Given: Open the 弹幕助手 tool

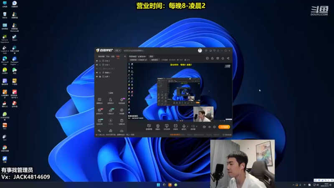Looking at the screenshot, I should tap(99, 101).
